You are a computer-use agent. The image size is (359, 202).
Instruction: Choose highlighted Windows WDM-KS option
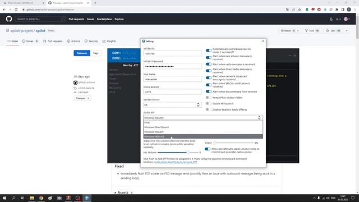203,136
